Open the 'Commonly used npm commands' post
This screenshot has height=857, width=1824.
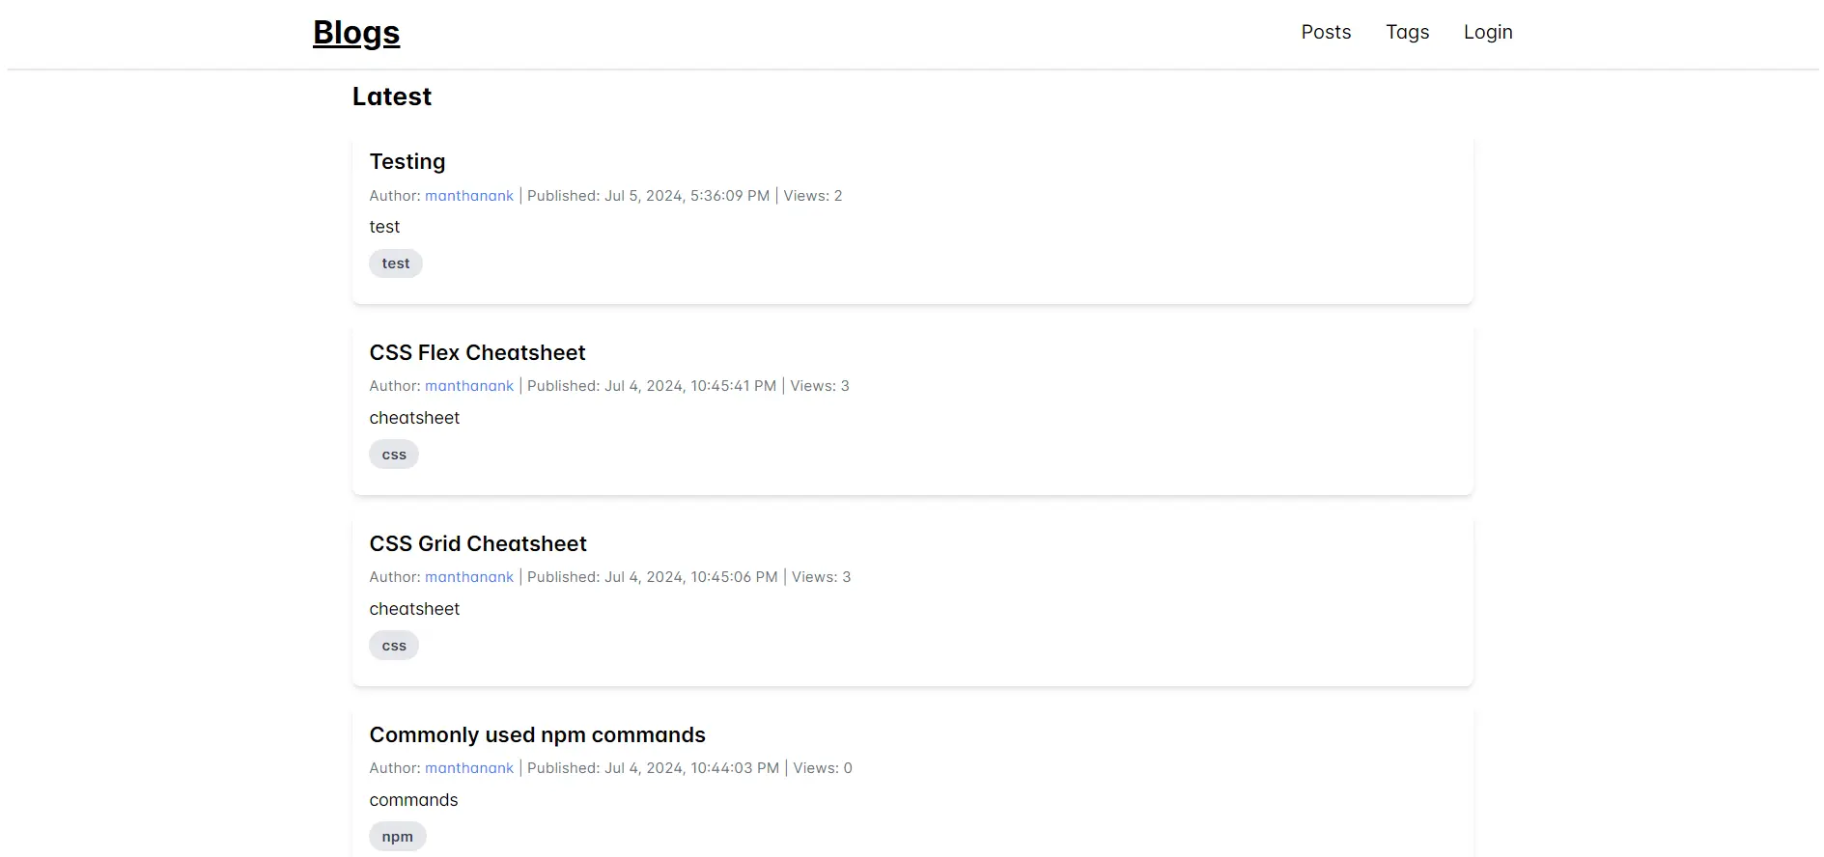click(537, 734)
